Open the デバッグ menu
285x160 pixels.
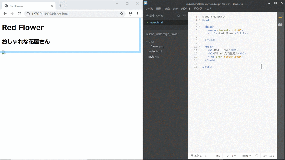pyautogui.click(x=198, y=9)
